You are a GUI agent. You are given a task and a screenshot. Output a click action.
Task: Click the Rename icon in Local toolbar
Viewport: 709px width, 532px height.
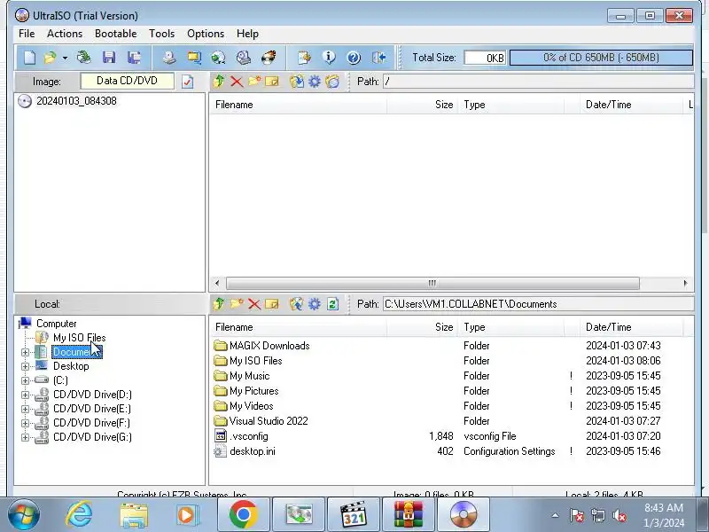pyautogui.click(x=272, y=304)
